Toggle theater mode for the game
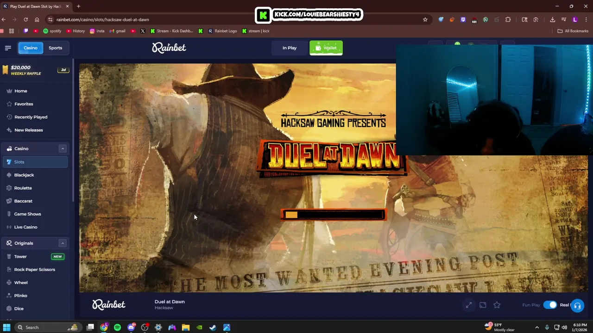This screenshot has height=333, width=593. coord(483,305)
